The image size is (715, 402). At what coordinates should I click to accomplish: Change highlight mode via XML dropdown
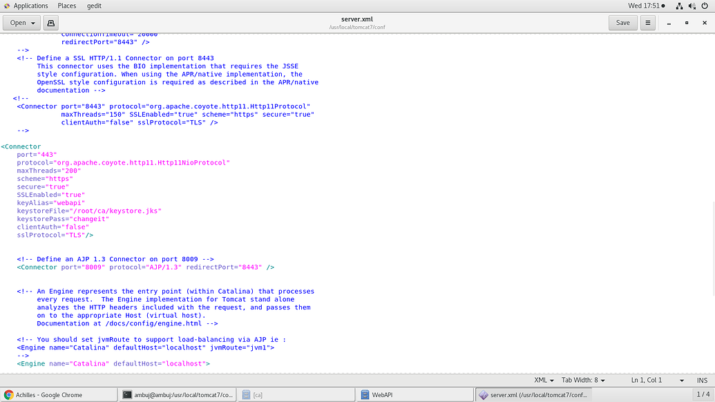[543, 380]
